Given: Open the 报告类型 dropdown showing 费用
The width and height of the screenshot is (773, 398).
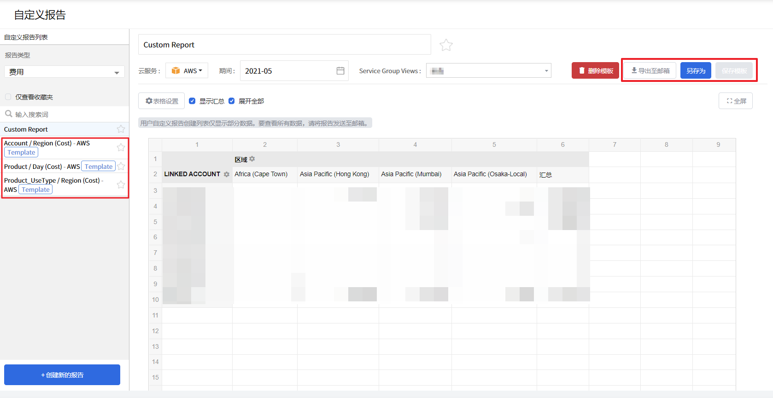Looking at the screenshot, I should (x=64, y=72).
